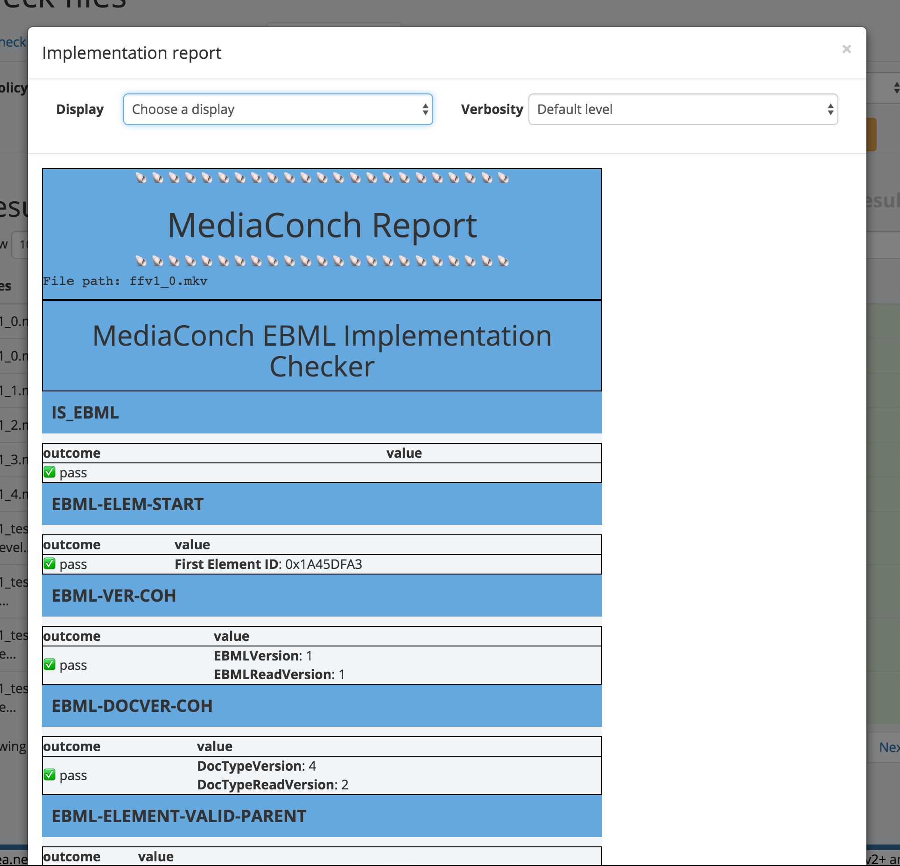The width and height of the screenshot is (900, 866).
Task: Click the Next pagination link in background page
Action: pos(889,747)
